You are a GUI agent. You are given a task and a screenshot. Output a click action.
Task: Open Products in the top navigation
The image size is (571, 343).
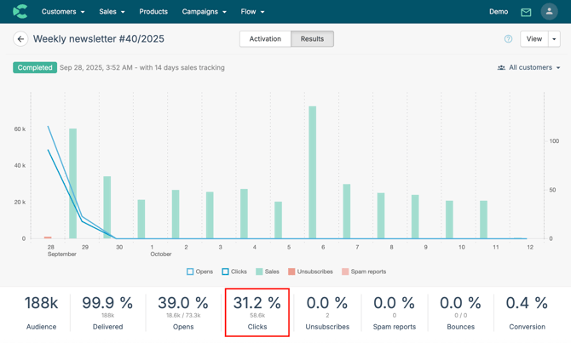153,12
